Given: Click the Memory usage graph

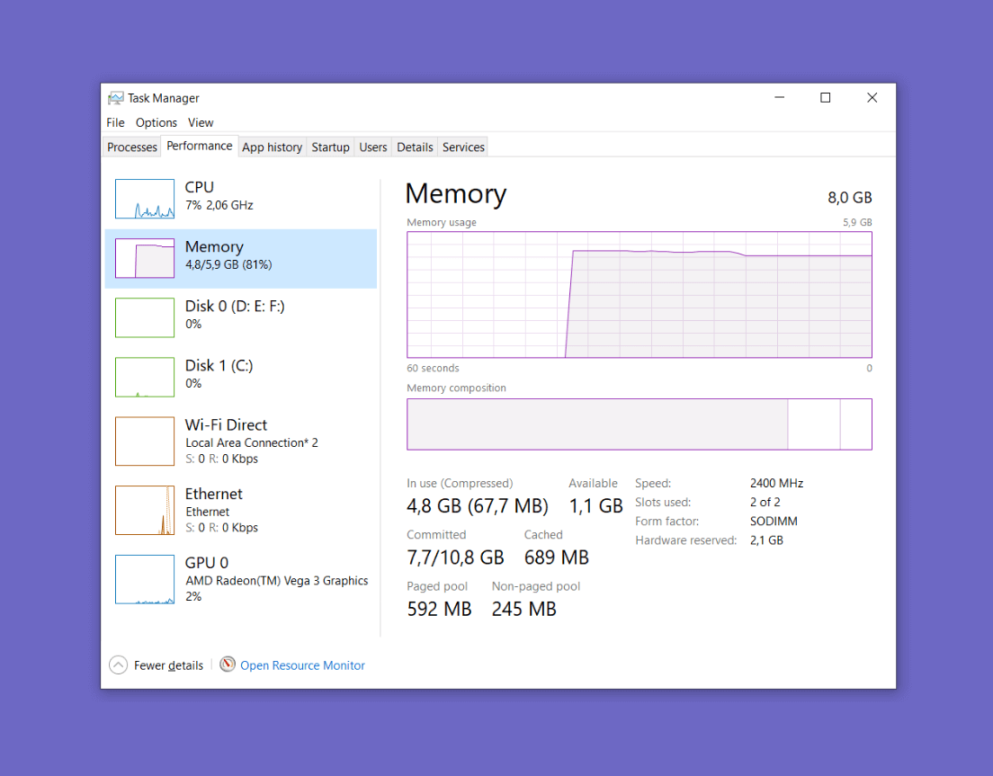Looking at the screenshot, I should 639,295.
